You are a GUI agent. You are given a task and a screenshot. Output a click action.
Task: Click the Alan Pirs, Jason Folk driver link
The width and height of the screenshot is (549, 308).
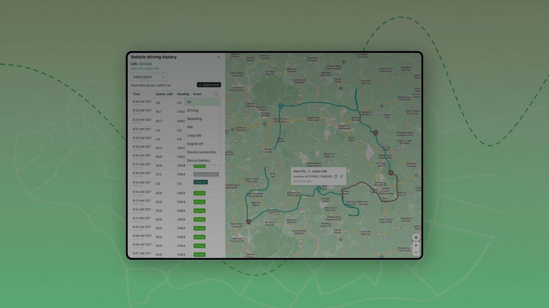[145, 68]
